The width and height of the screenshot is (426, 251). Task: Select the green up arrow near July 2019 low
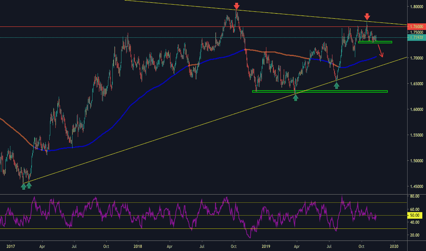point(336,85)
